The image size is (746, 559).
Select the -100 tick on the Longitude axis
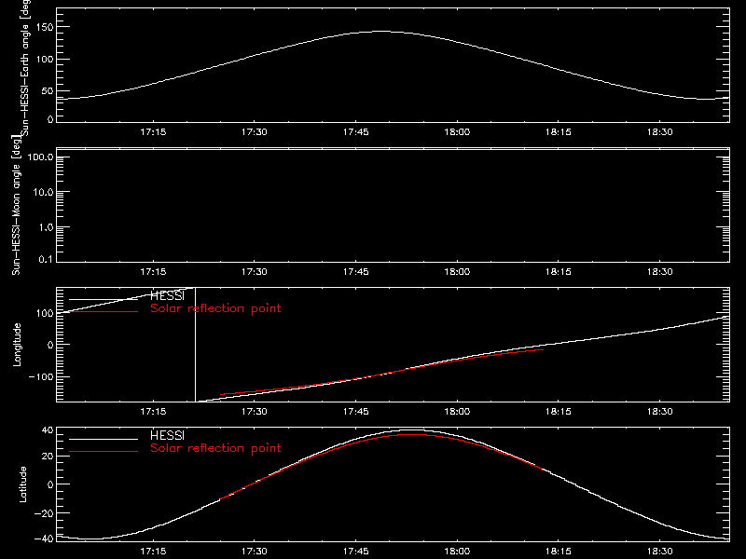41,376
